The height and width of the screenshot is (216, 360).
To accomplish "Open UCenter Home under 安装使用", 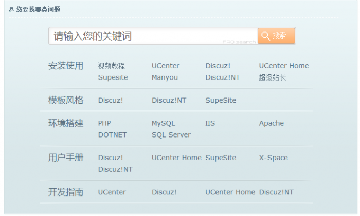I will pos(284,66).
